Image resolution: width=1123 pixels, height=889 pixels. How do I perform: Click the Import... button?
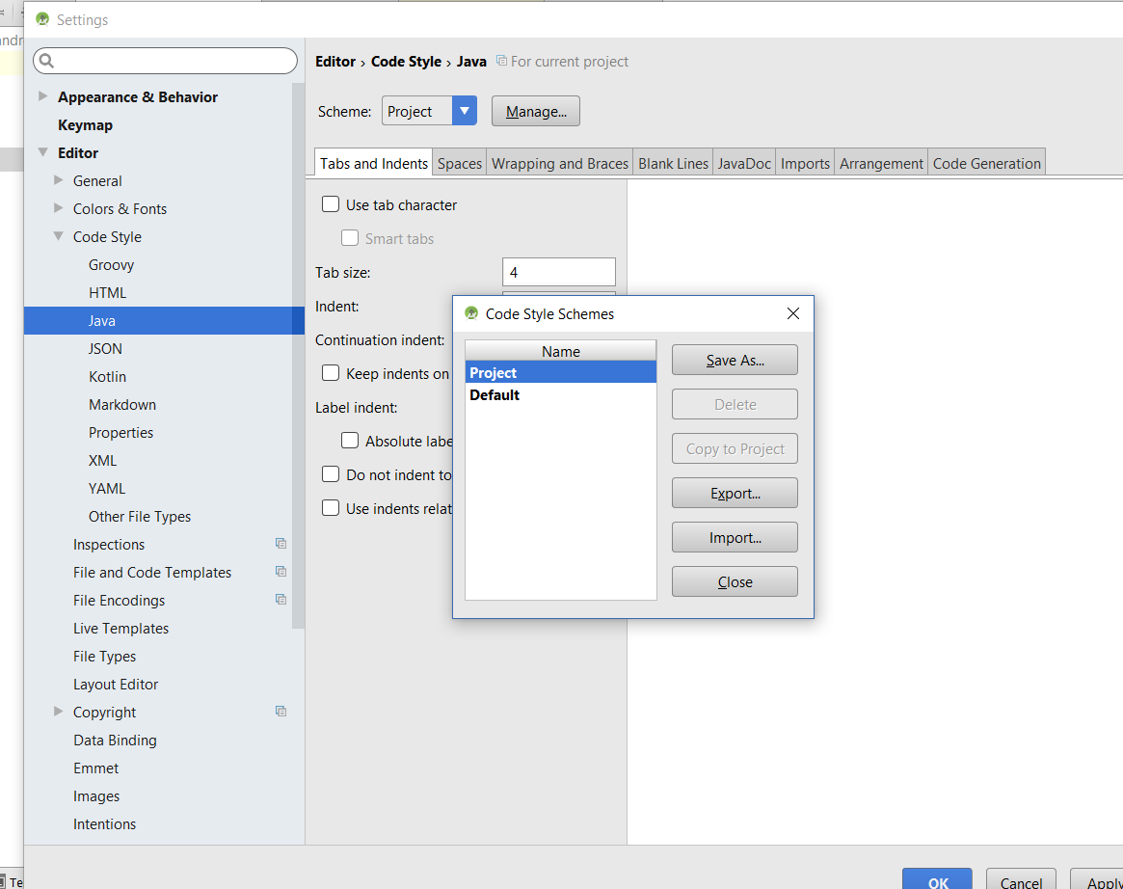[735, 537]
